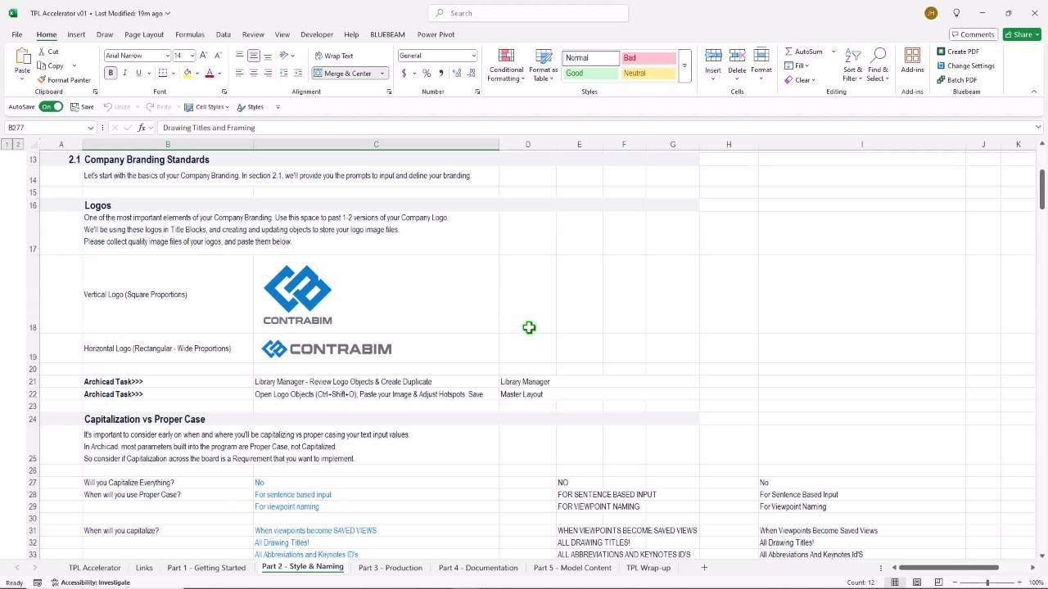This screenshot has width=1048, height=589.
Task: Apply percent style
Action: coord(427,73)
